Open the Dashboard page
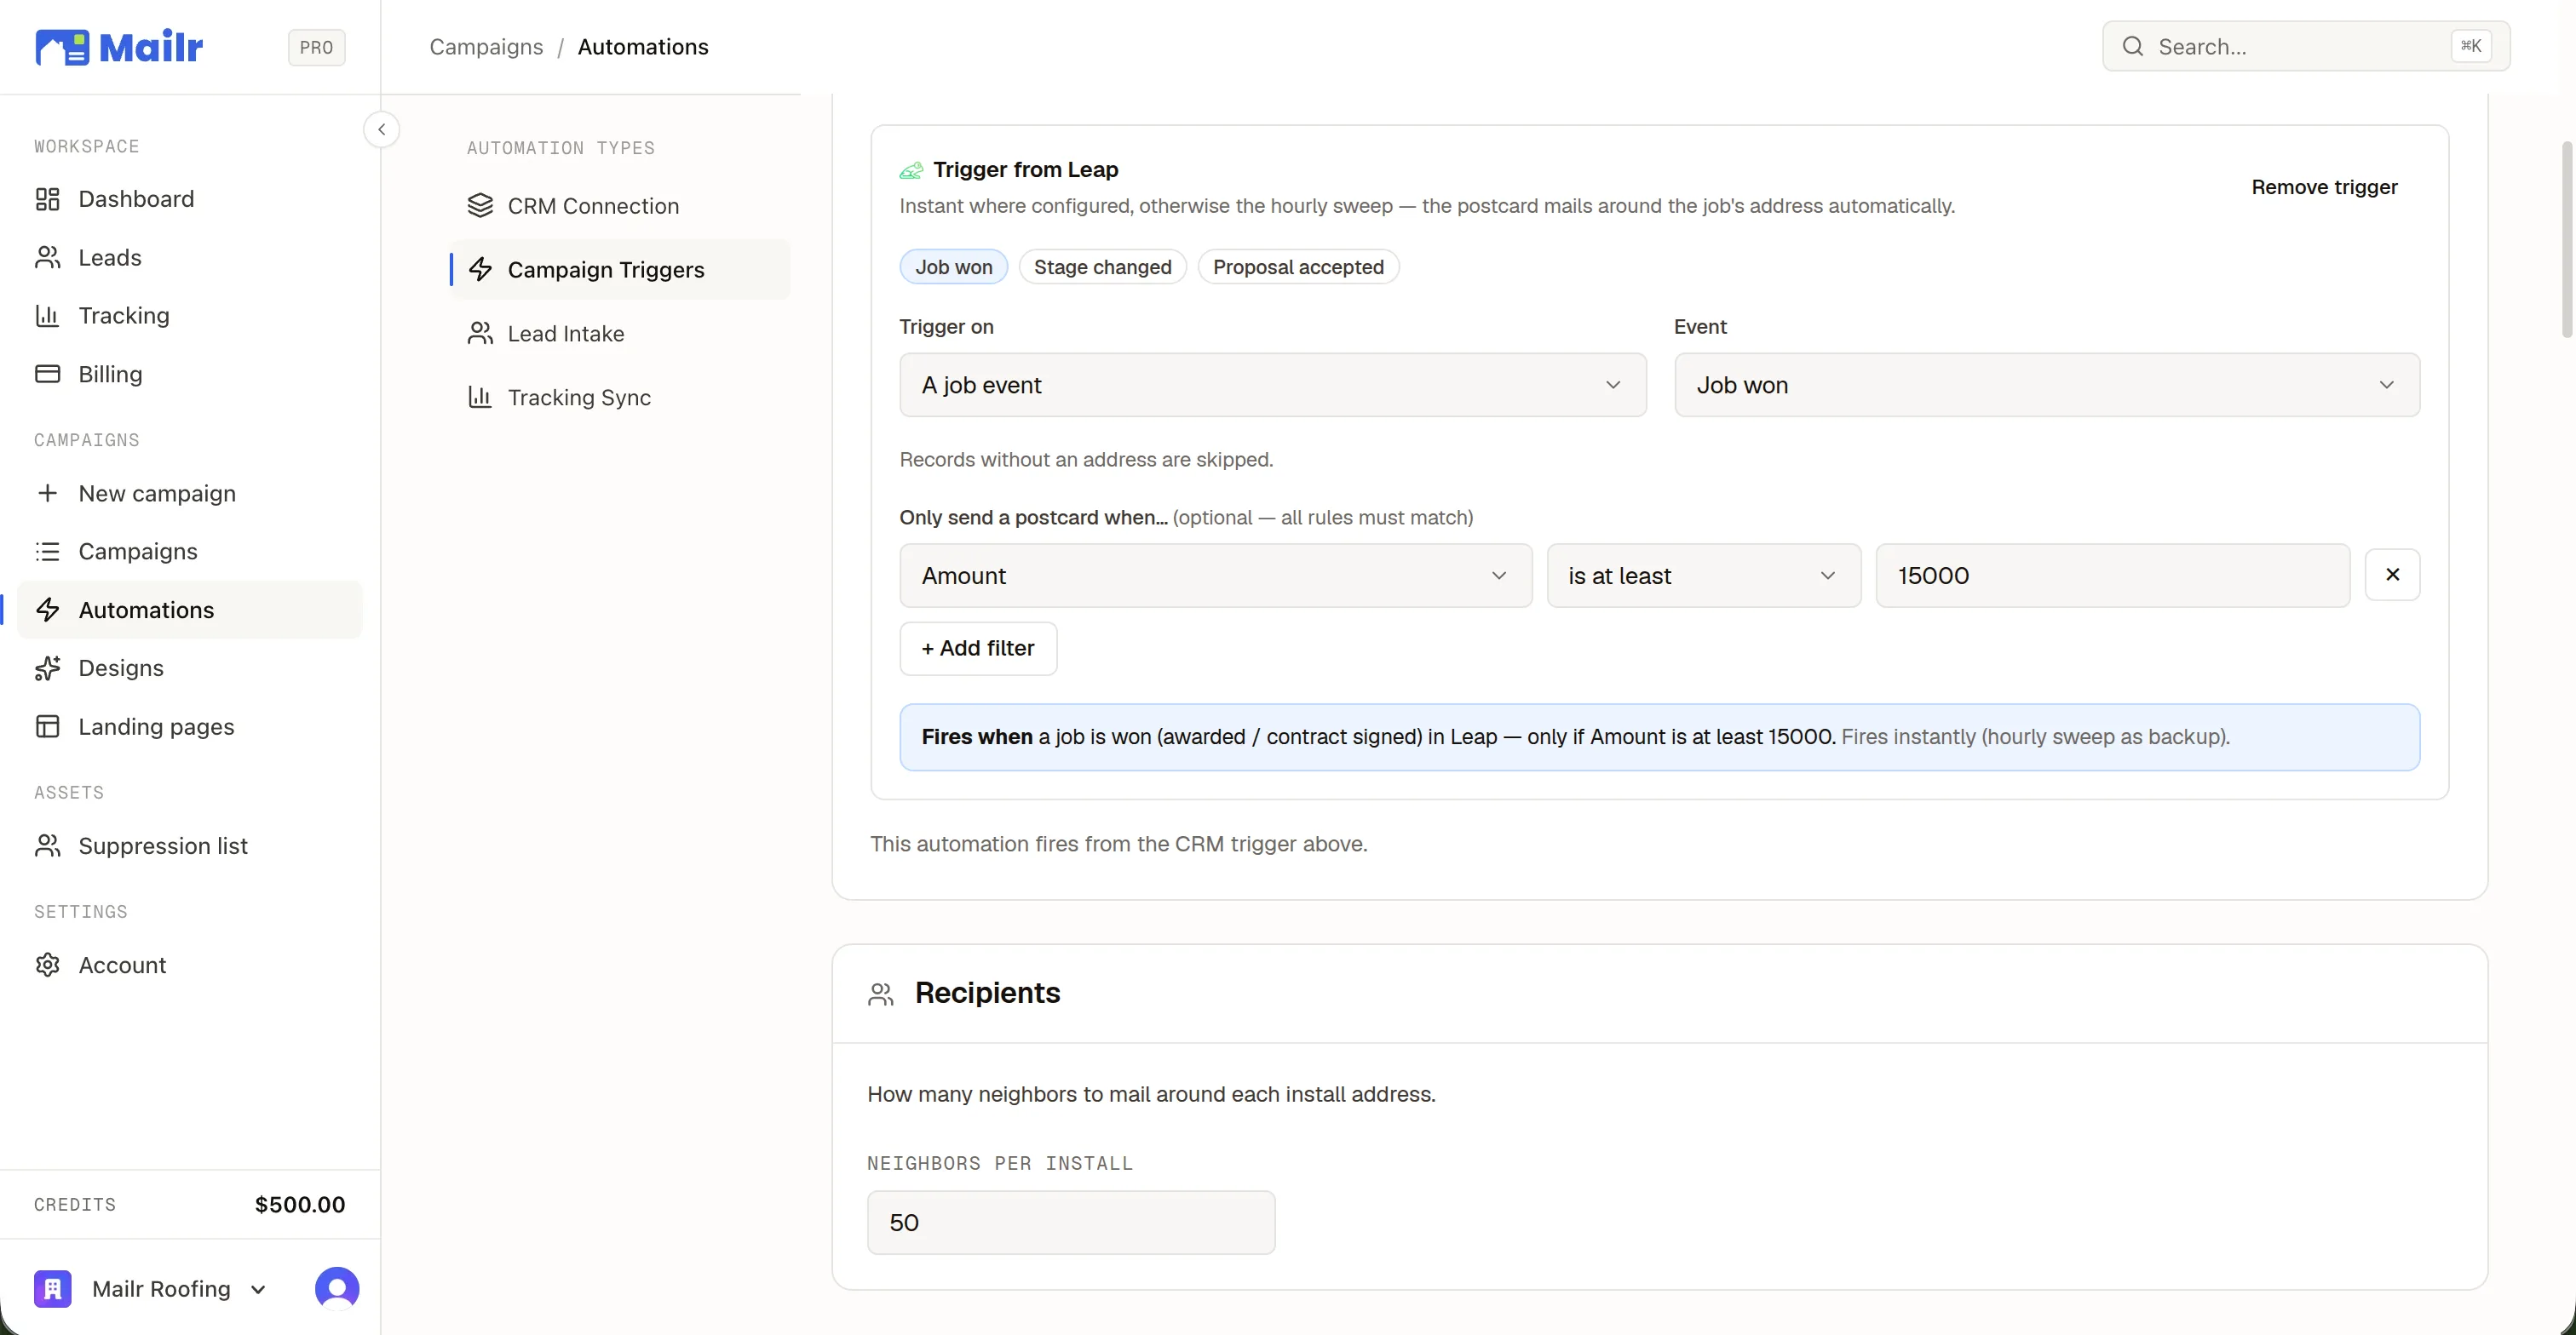Screen dimensions: 2576x1335 [x=190, y=199]
